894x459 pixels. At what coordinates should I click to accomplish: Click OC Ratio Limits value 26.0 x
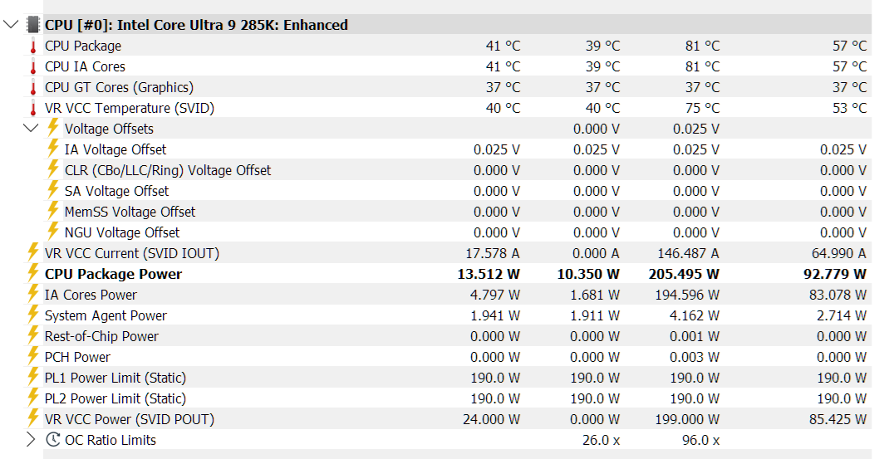tap(601, 440)
